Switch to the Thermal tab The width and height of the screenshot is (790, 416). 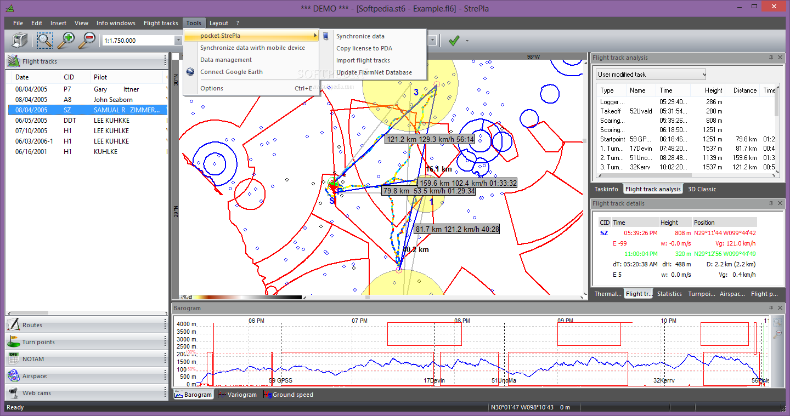point(608,294)
